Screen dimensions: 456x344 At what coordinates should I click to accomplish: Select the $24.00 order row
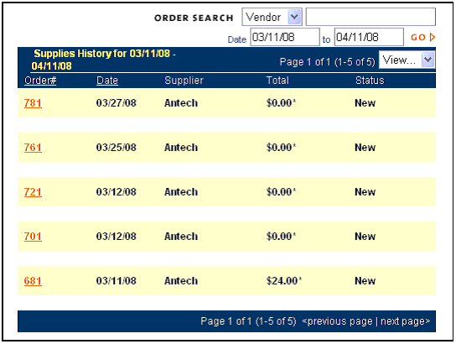(226, 281)
